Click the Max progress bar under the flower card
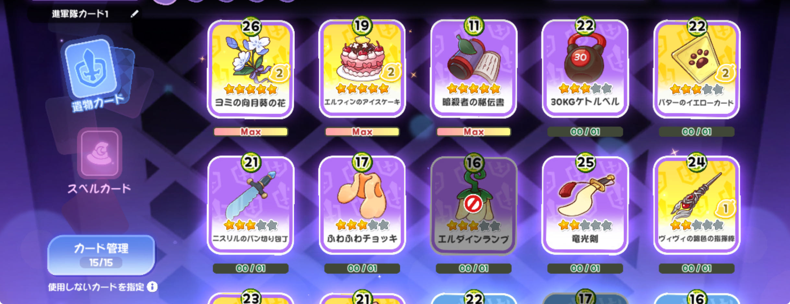 [251, 132]
